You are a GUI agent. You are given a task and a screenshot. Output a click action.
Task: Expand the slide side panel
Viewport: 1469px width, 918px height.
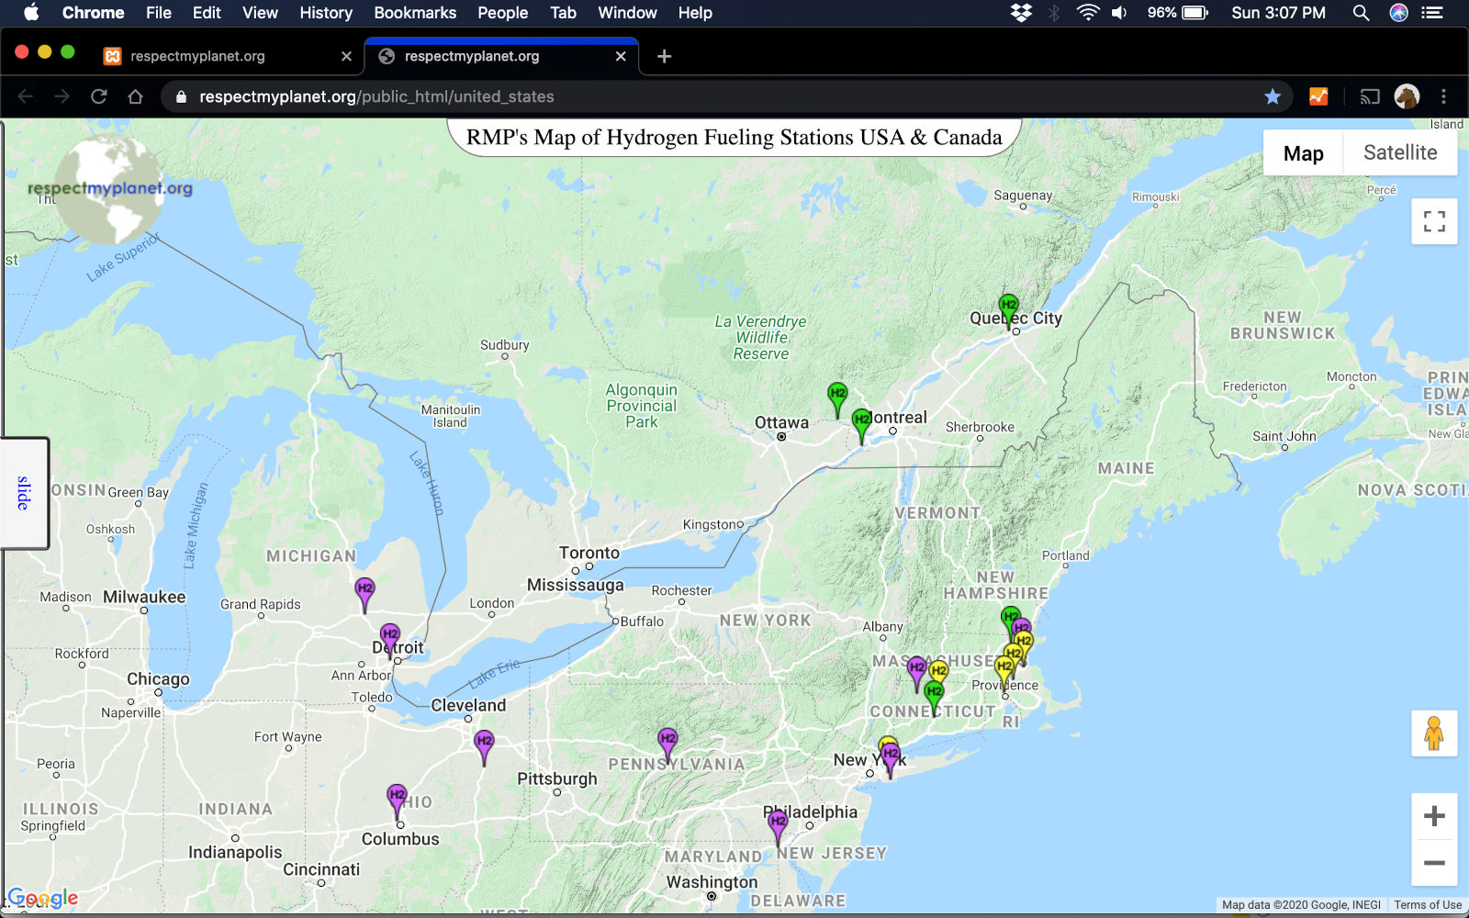coord(24,493)
